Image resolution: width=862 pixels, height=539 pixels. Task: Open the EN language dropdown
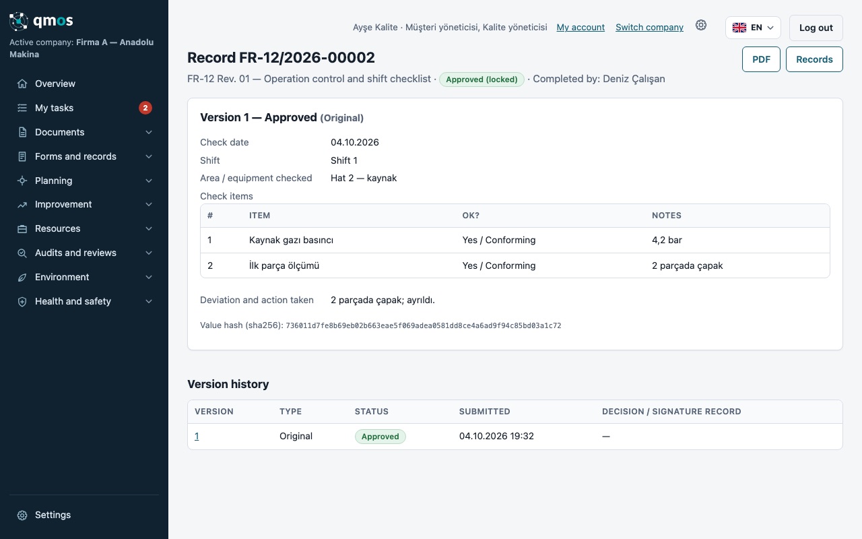click(x=753, y=28)
